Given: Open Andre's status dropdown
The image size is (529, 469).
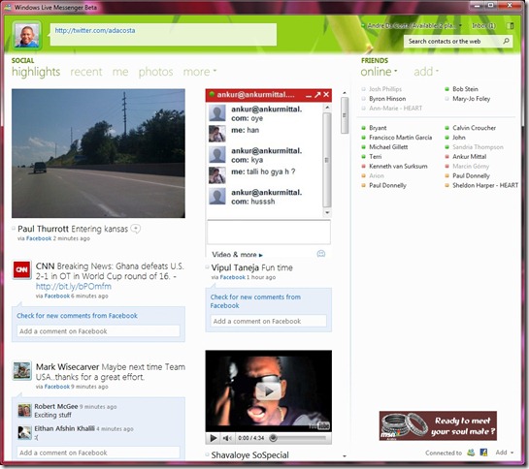Looking at the screenshot, I should point(460,25).
